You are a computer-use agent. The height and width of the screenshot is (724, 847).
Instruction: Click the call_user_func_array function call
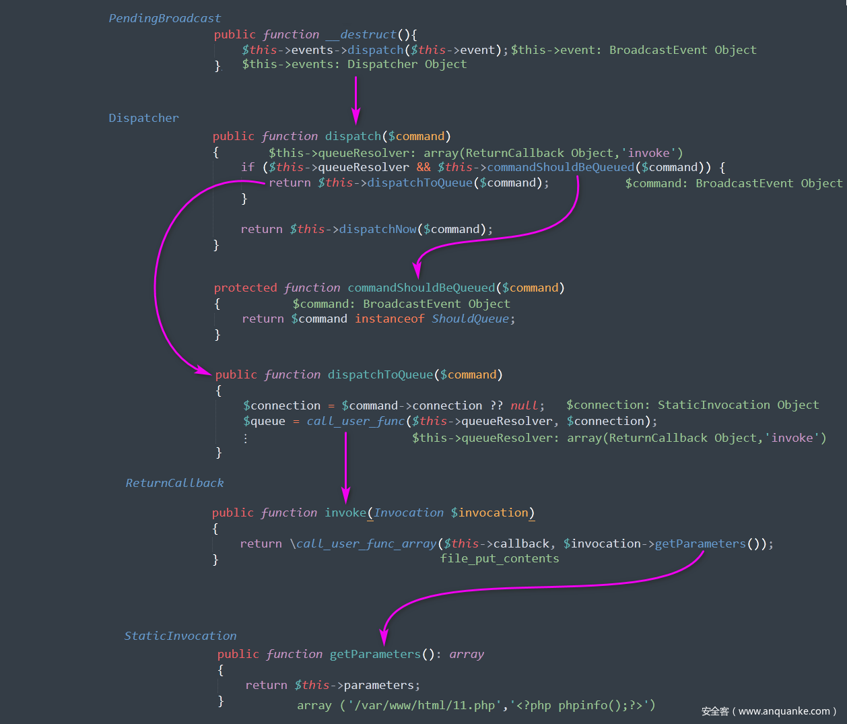coord(366,544)
